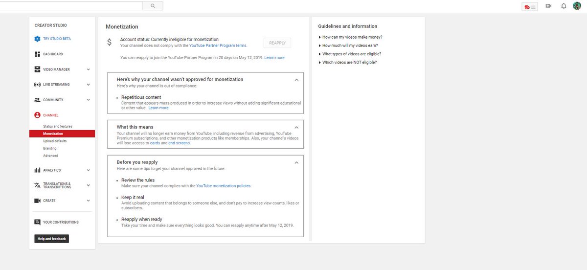Open the account avatar menu
587x270 pixels.
coord(577,6)
